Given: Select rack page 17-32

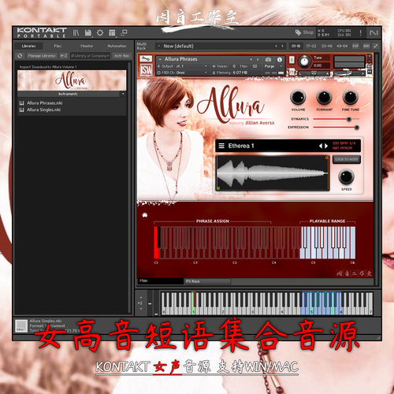Looking at the screenshot, I should 311,46.
